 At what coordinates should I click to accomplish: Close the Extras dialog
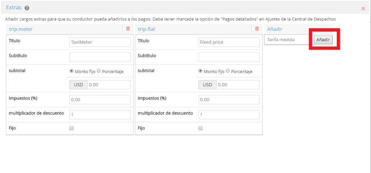point(363,9)
